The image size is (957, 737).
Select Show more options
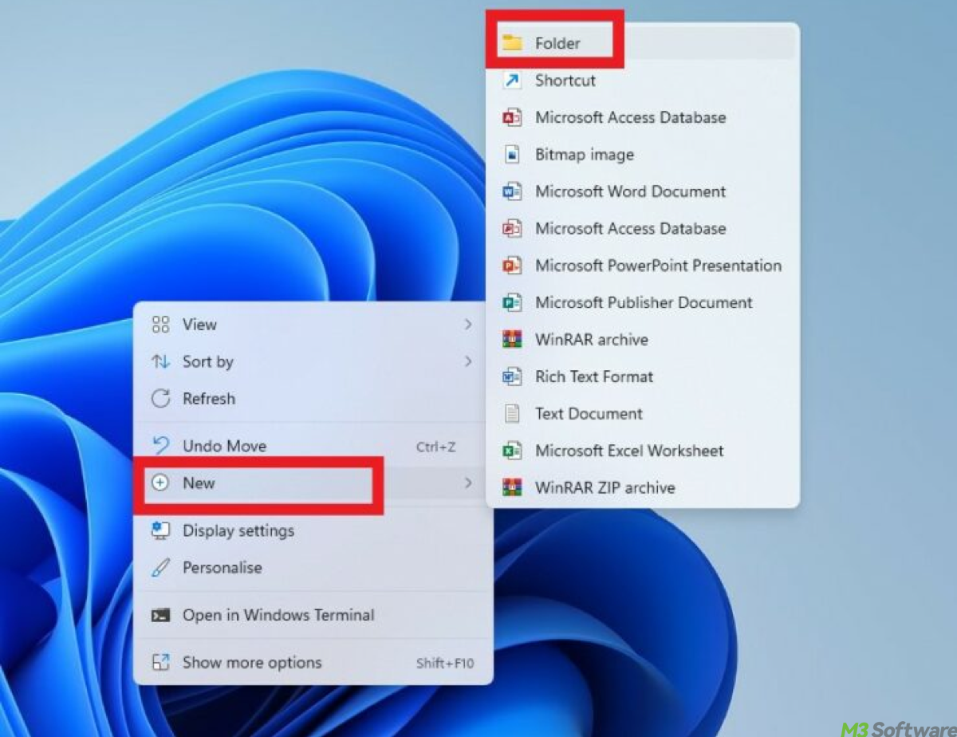(313, 663)
